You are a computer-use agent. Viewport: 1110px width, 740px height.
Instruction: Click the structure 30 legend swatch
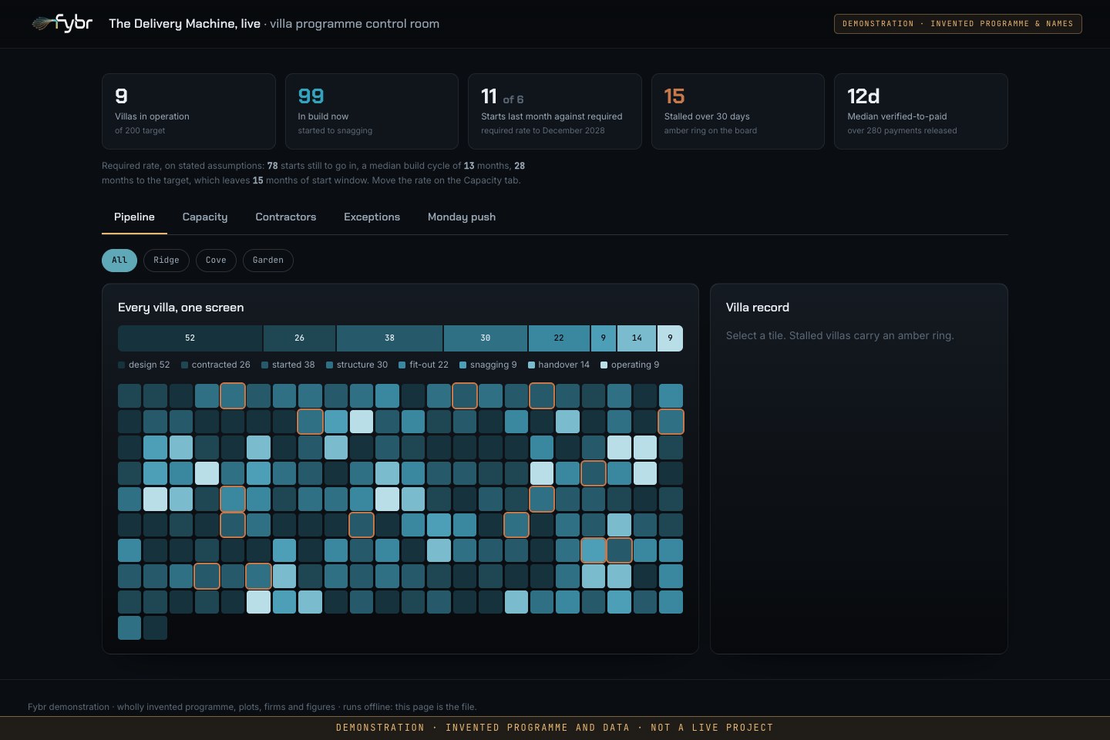pyautogui.click(x=330, y=365)
